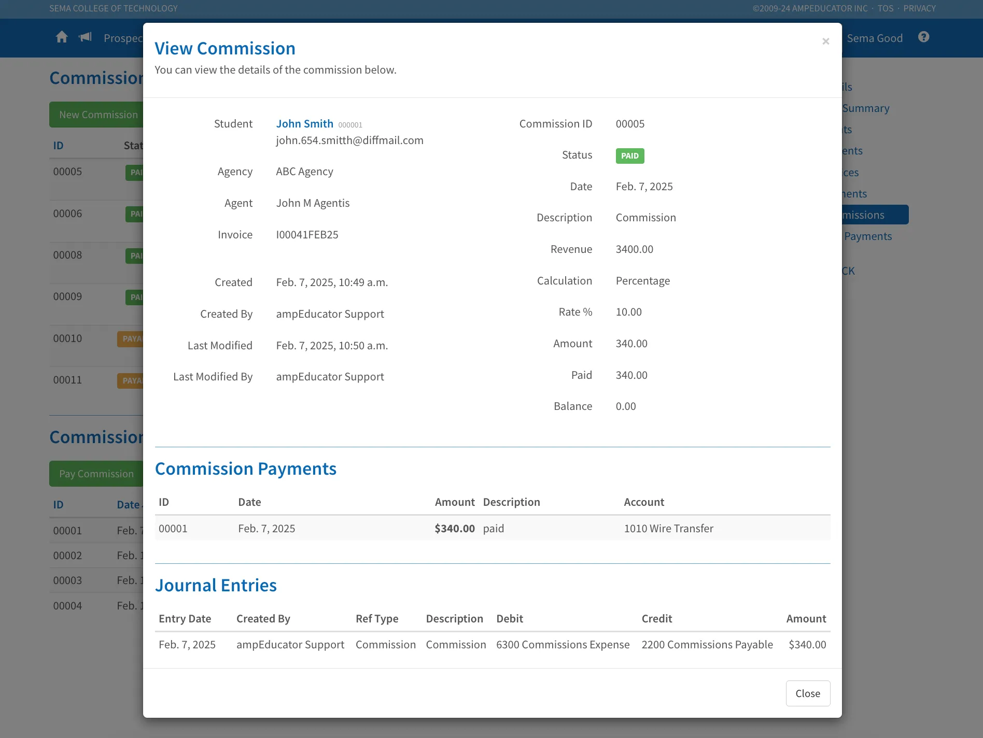
Task: Select the Summary sidebar item
Action: click(x=866, y=108)
